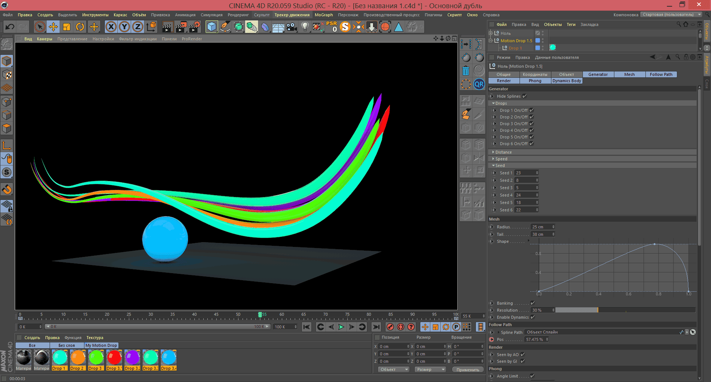The image size is (711, 382).
Task: Open the Объект coordinate mode dropdown
Action: tap(393, 369)
